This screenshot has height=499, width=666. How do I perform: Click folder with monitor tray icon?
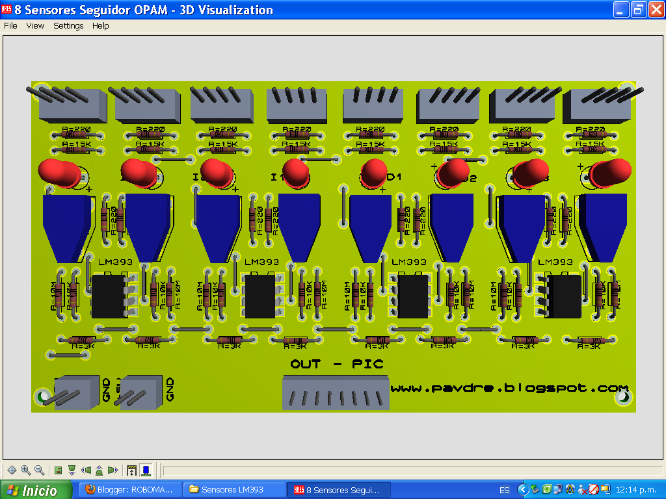click(x=605, y=490)
